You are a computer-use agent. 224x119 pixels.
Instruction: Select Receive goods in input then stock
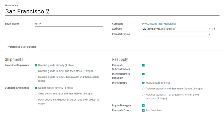(x=36, y=71)
